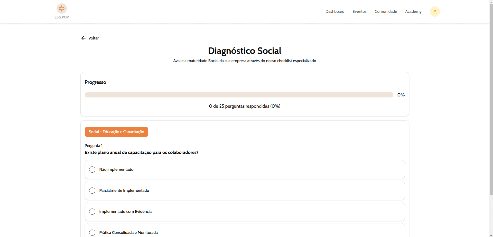Viewport: 493px width, 237px height.
Task: Select the Não Implementado radio option
Action: 92,170
